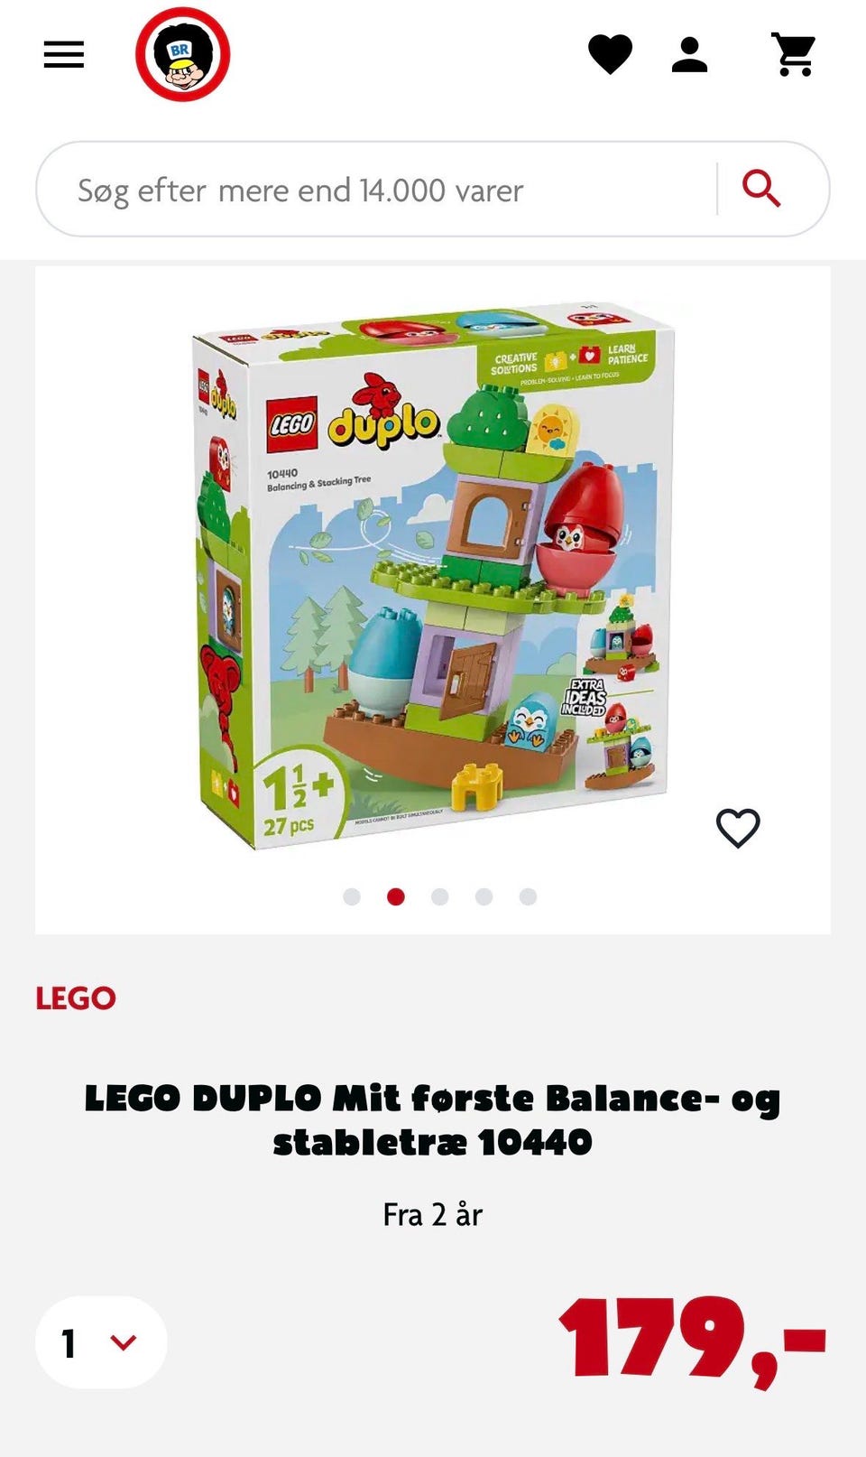Image resolution: width=866 pixels, height=1457 pixels.
Task: Select the third carousel dot
Action: (x=440, y=896)
